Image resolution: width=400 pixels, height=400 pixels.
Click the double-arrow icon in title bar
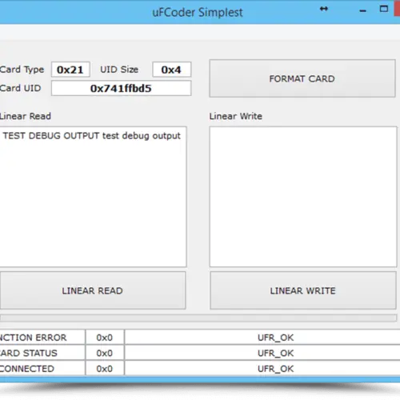[324, 9]
